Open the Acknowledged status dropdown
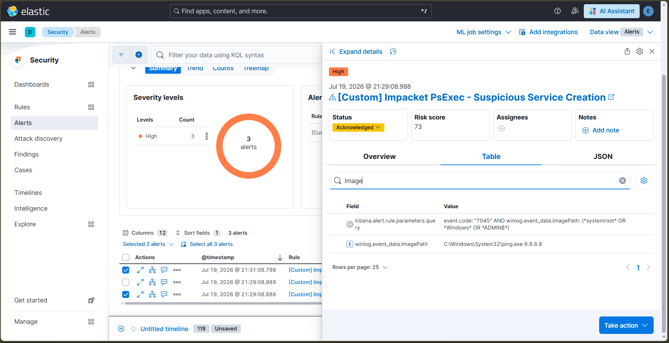669x343 pixels. click(x=358, y=127)
